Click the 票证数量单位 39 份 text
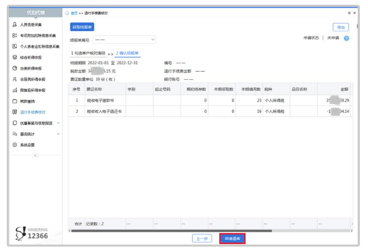Screen dimensions: 368x252 [93, 79]
